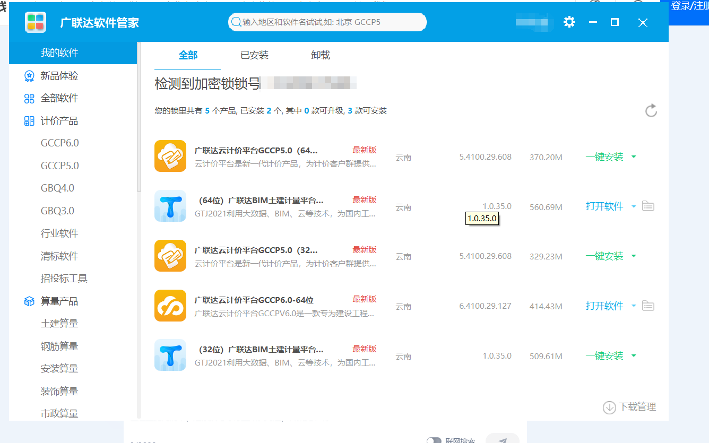Open GCCP6.0-64位 via 打开软件
709x443 pixels.
pos(604,306)
